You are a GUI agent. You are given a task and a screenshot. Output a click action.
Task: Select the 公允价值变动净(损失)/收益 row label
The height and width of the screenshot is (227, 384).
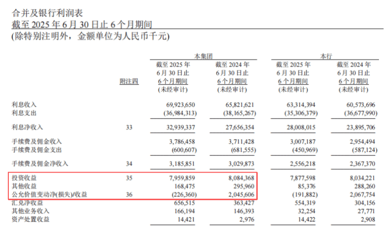[x=49, y=195]
